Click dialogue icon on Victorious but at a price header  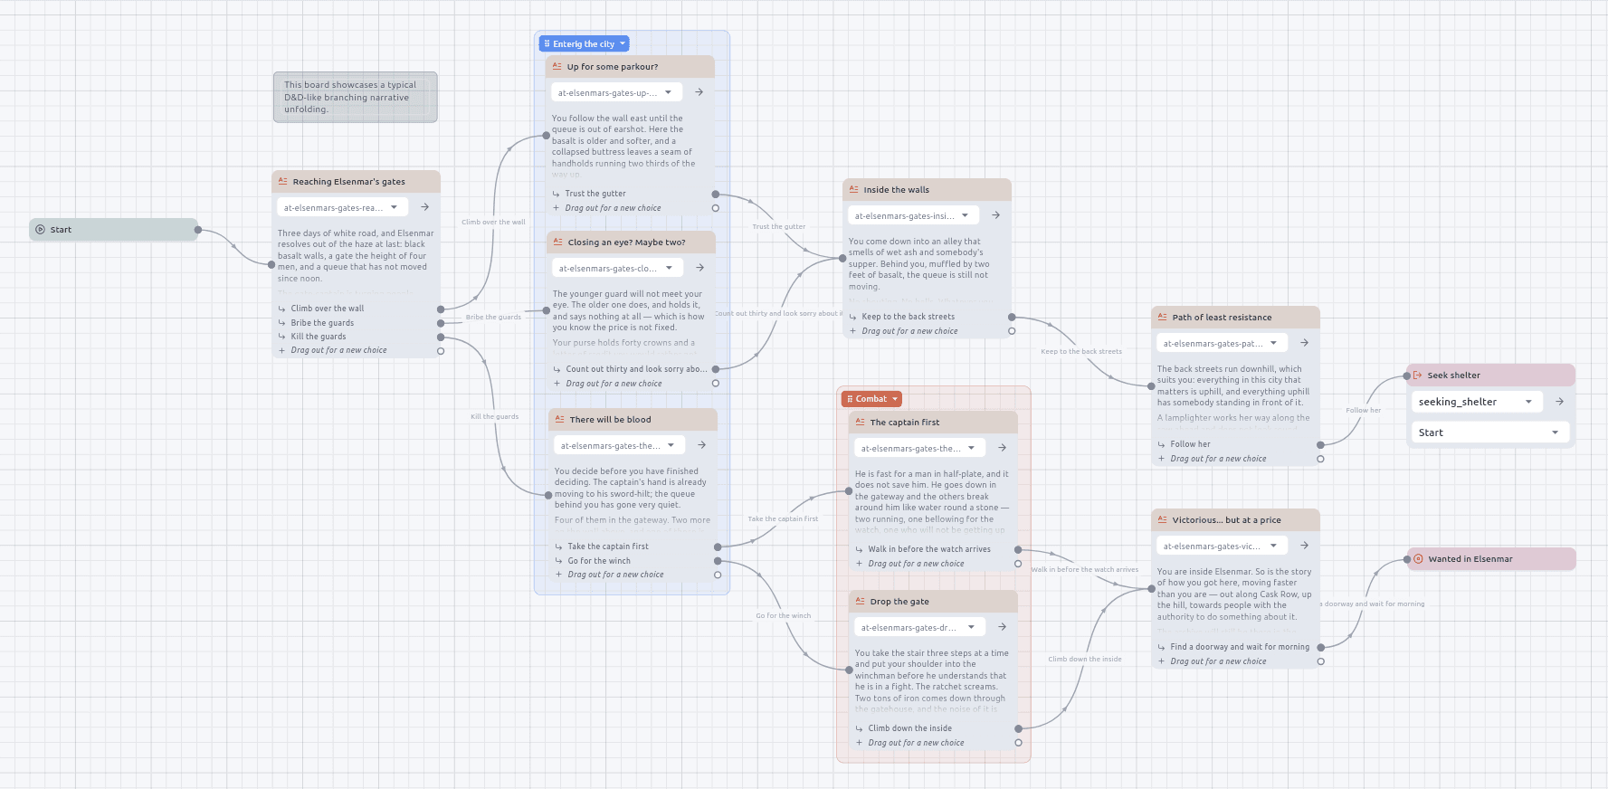pyautogui.click(x=1162, y=520)
